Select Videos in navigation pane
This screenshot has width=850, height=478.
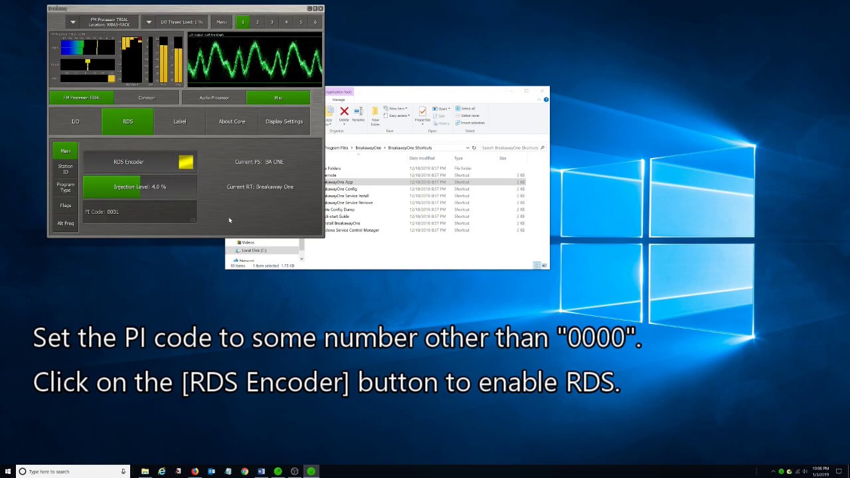[x=248, y=242]
